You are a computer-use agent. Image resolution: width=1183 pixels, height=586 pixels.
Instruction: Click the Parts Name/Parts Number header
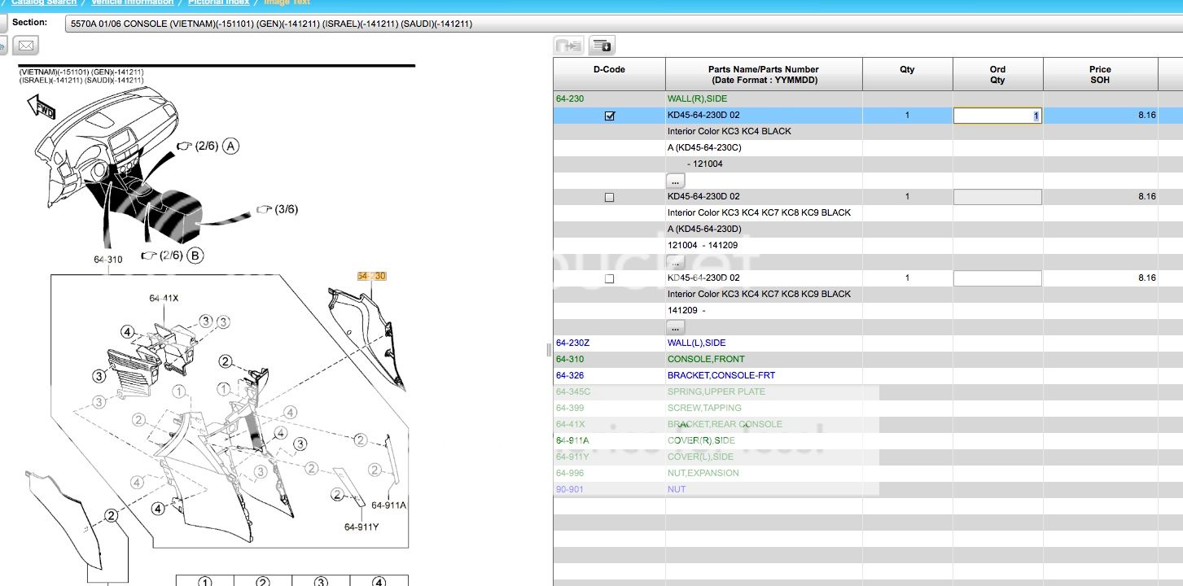tap(764, 74)
